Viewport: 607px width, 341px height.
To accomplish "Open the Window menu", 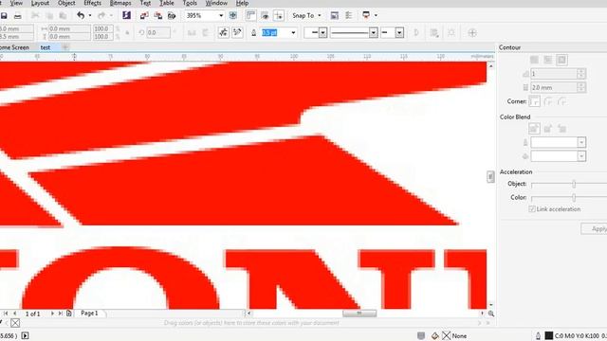I will (216, 3).
